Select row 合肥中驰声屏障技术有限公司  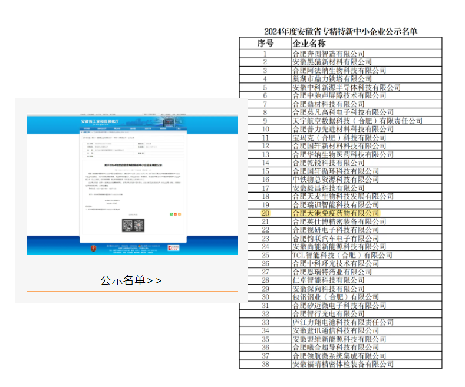pos(341,95)
